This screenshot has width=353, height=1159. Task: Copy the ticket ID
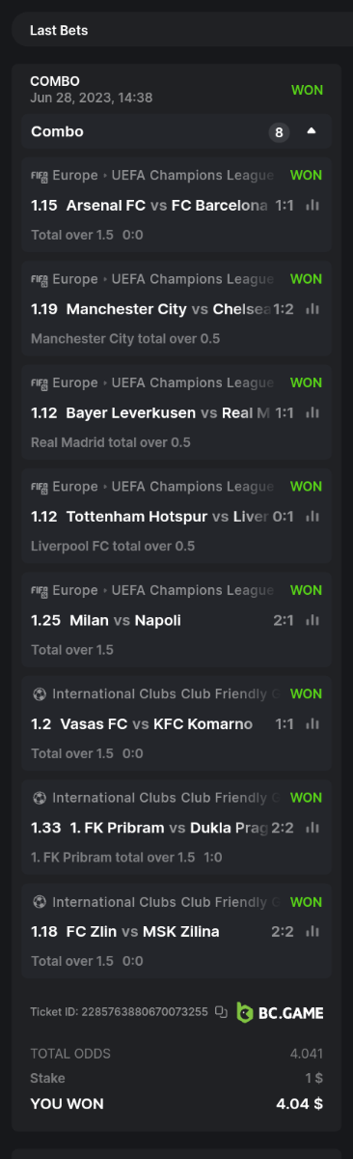(x=221, y=1012)
